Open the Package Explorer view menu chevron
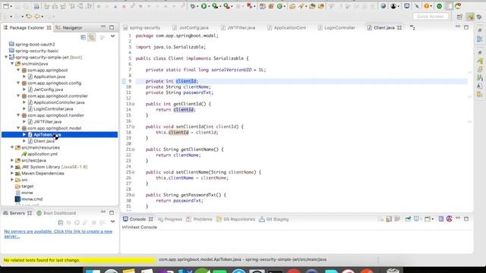 coord(112,36)
